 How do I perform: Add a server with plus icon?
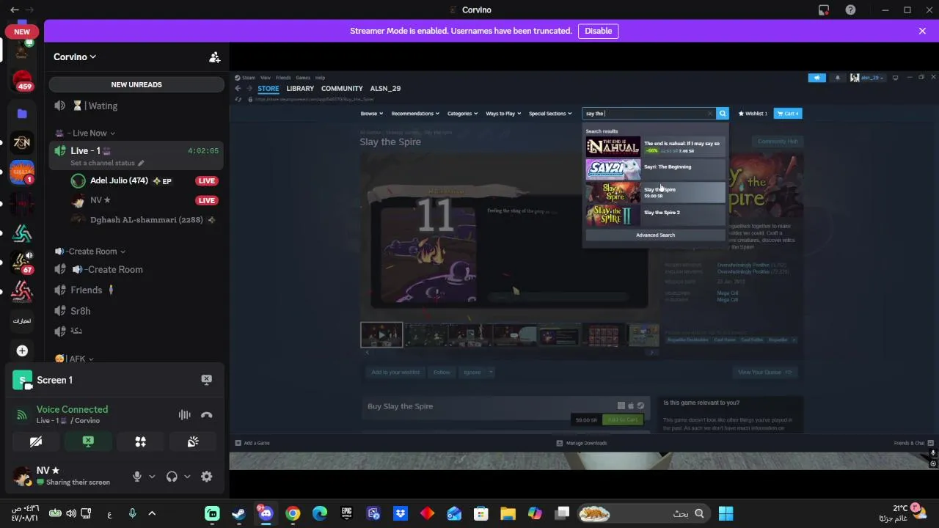(22, 351)
